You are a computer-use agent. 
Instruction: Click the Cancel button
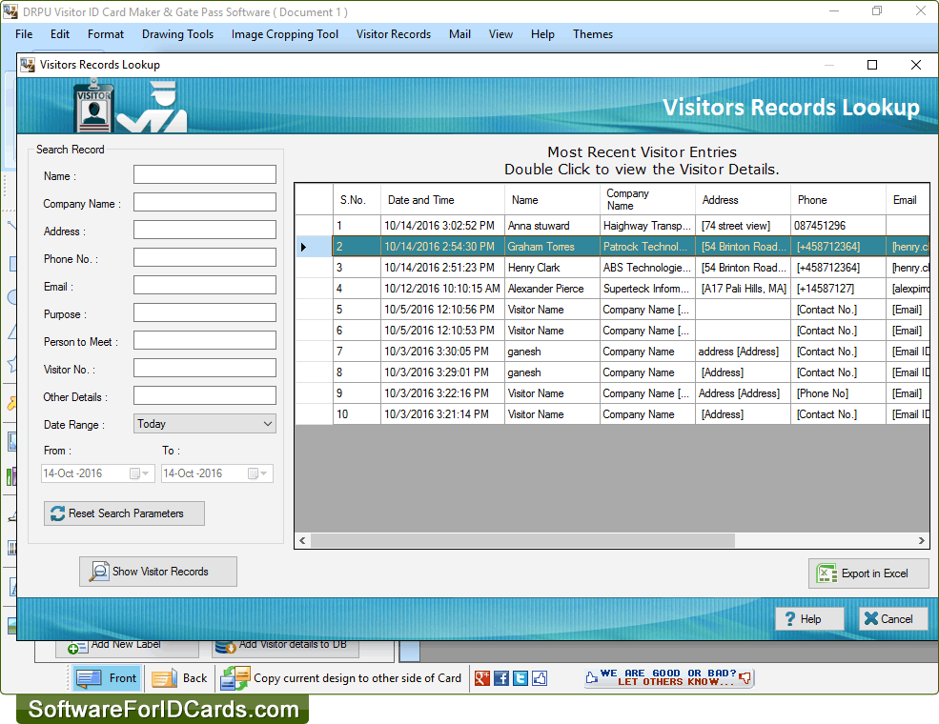tap(893, 618)
